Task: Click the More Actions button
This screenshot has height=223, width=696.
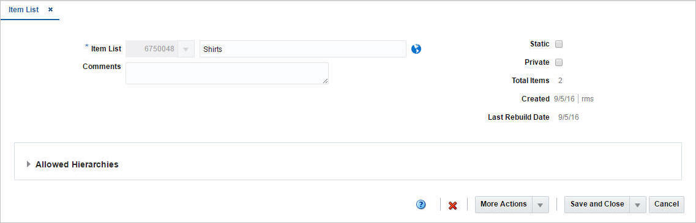Action: coord(503,205)
